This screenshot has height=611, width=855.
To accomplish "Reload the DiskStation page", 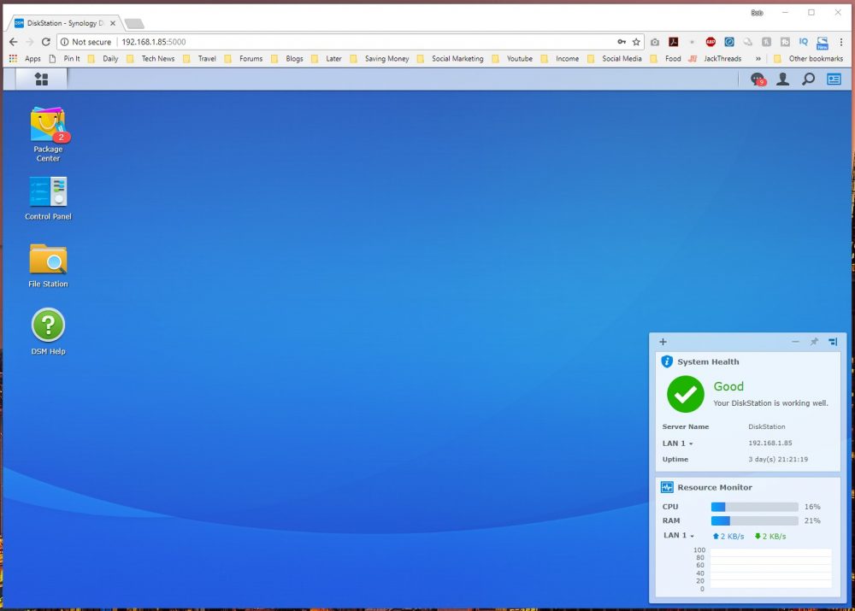I will click(46, 42).
